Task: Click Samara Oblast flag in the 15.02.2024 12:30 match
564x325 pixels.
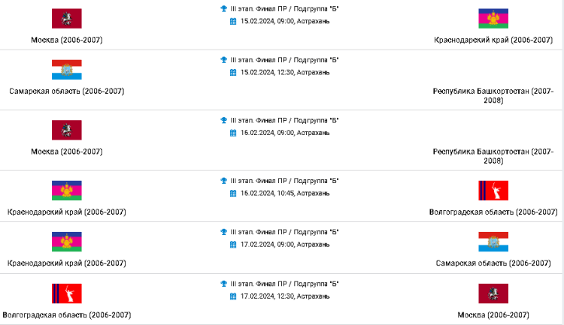Action: pyautogui.click(x=66, y=70)
